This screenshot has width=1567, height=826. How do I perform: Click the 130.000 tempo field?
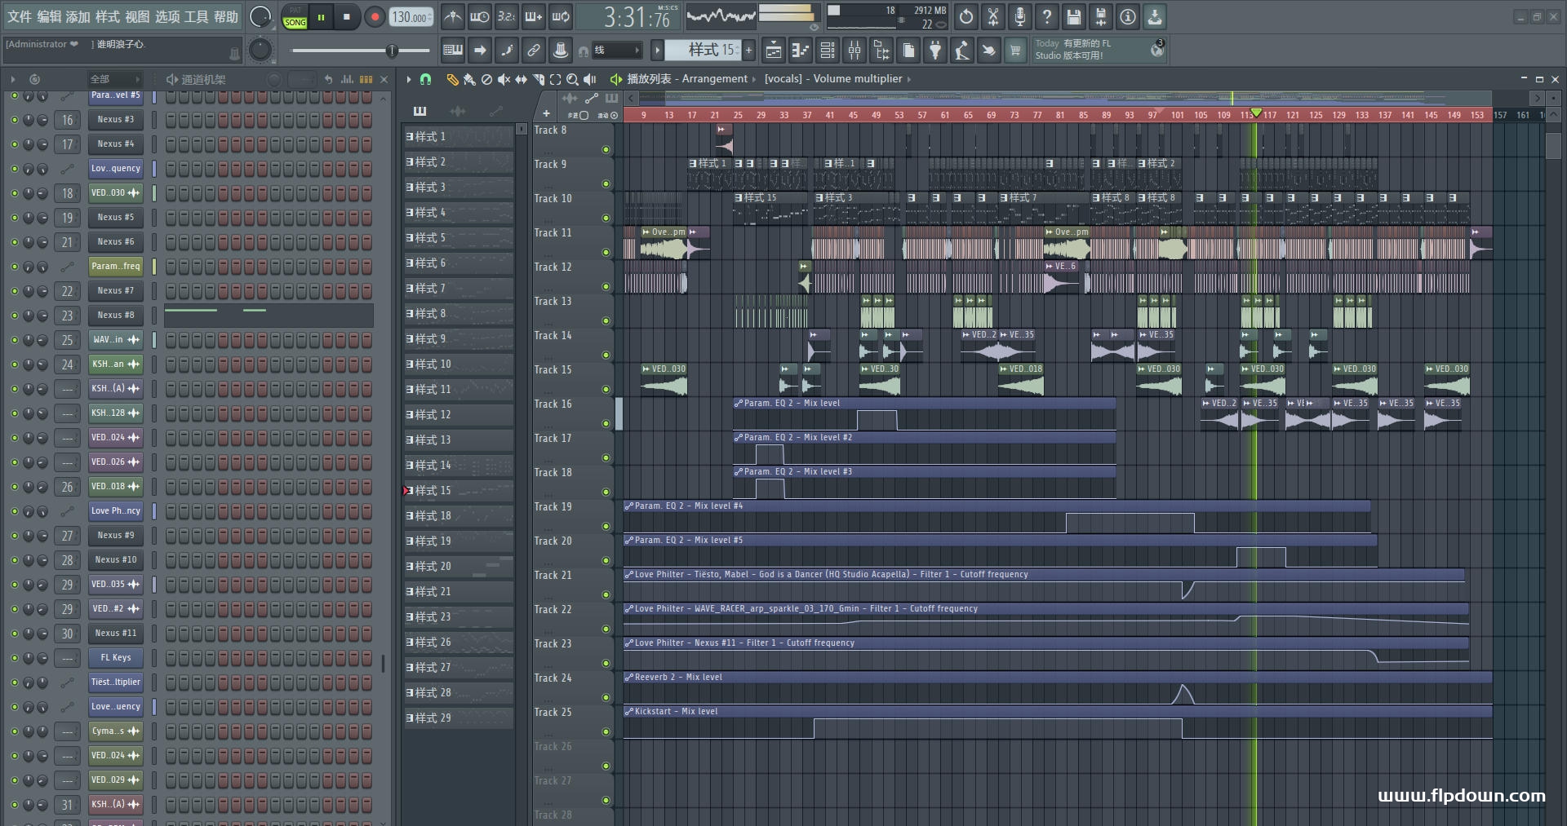(411, 17)
